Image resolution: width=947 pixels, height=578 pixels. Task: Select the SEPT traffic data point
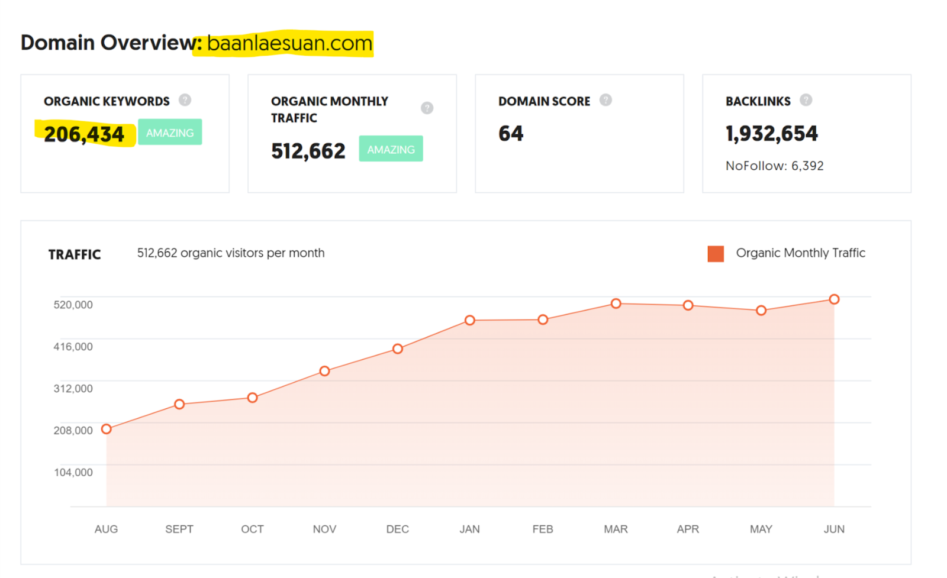179,404
